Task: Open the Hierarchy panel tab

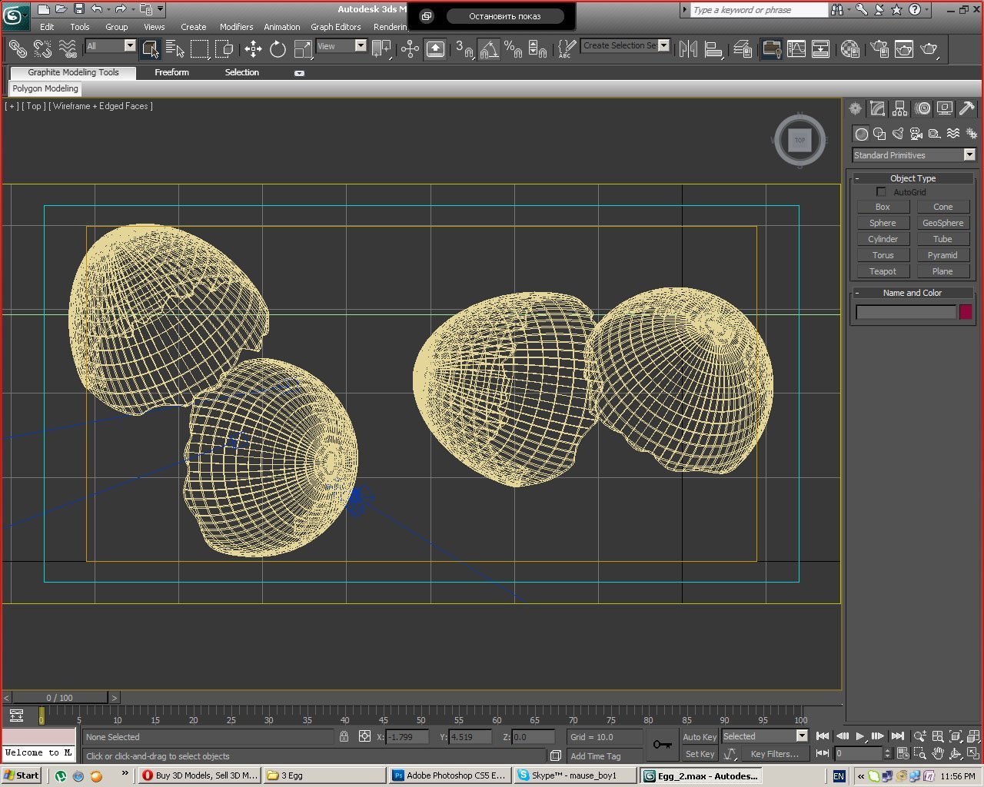Action: 899,108
